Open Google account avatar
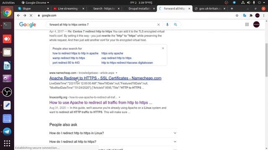 (256, 25)
